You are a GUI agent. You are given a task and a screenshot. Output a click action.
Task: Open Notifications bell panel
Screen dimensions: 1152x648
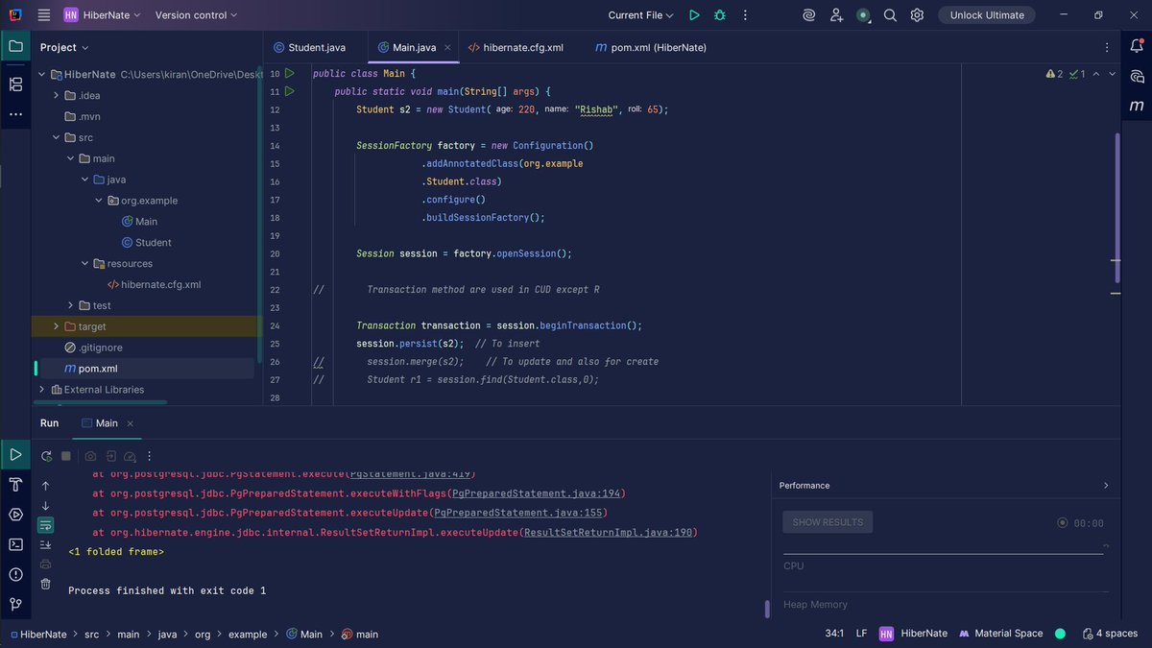(1137, 46)
